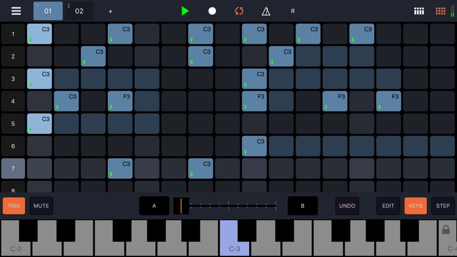
Task: Toggle the orange loop mode icon
Action: 239,11
